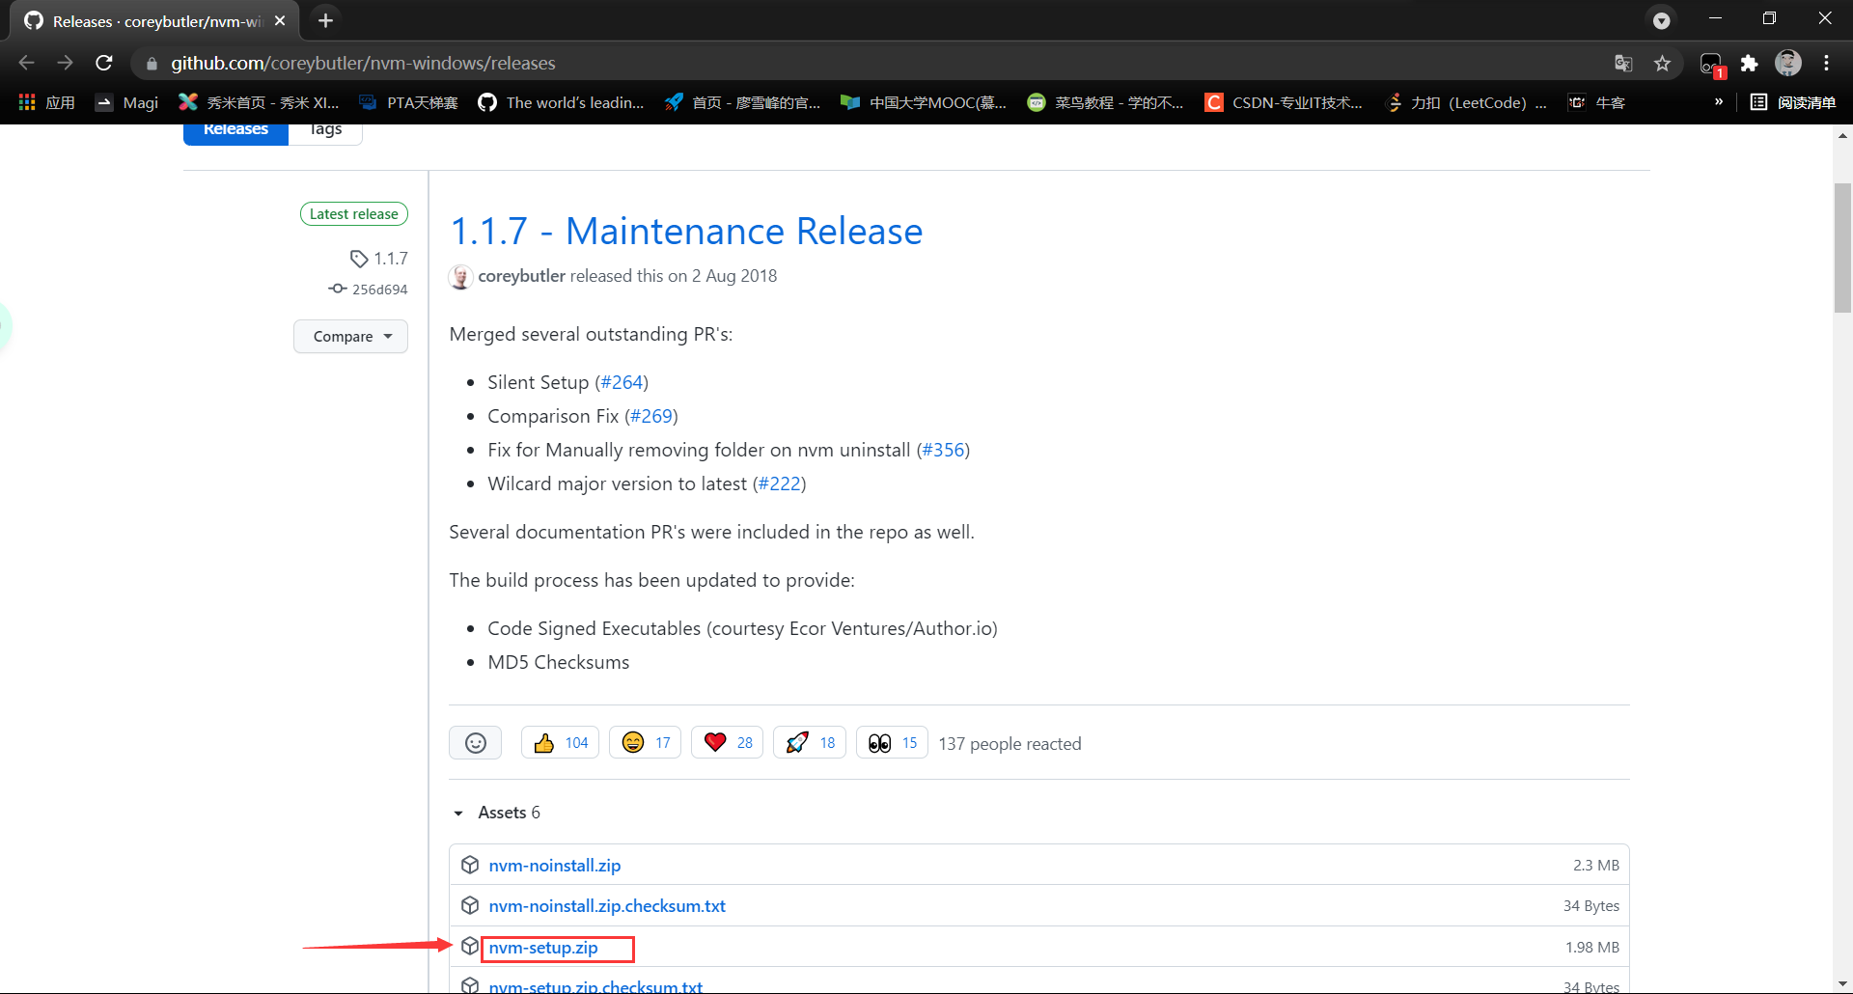Open tab search dropdown in title bar

tap(1661, 20)
